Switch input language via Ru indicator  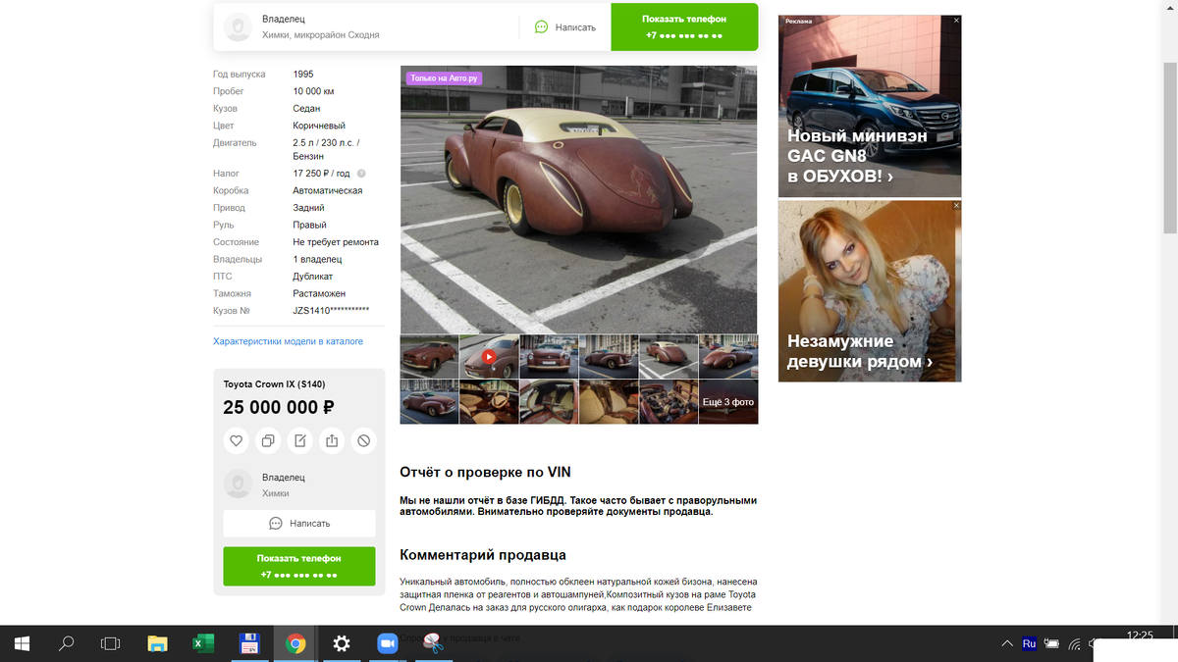click(1029, 644)
